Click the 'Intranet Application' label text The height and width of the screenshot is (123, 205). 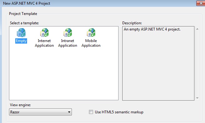click(x=68, y=43)
